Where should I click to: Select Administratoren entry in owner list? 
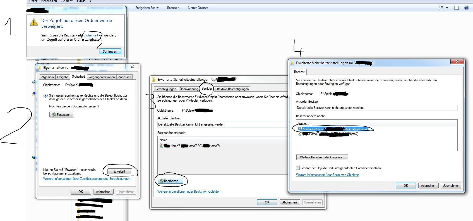[333, 129]
